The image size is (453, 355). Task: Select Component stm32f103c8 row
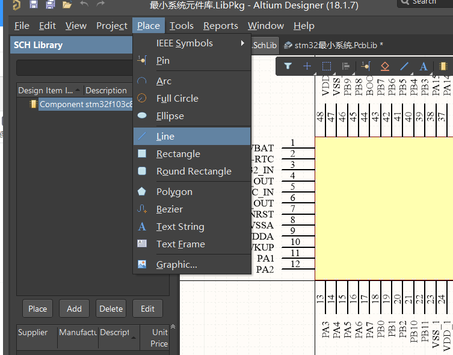coord(86,104)
